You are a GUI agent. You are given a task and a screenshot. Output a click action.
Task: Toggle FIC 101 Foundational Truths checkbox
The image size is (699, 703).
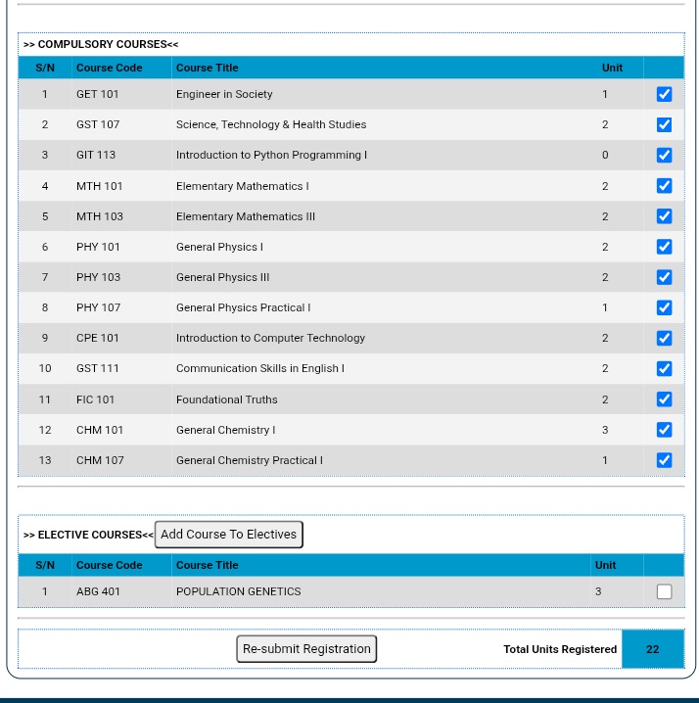coord(664,399)
